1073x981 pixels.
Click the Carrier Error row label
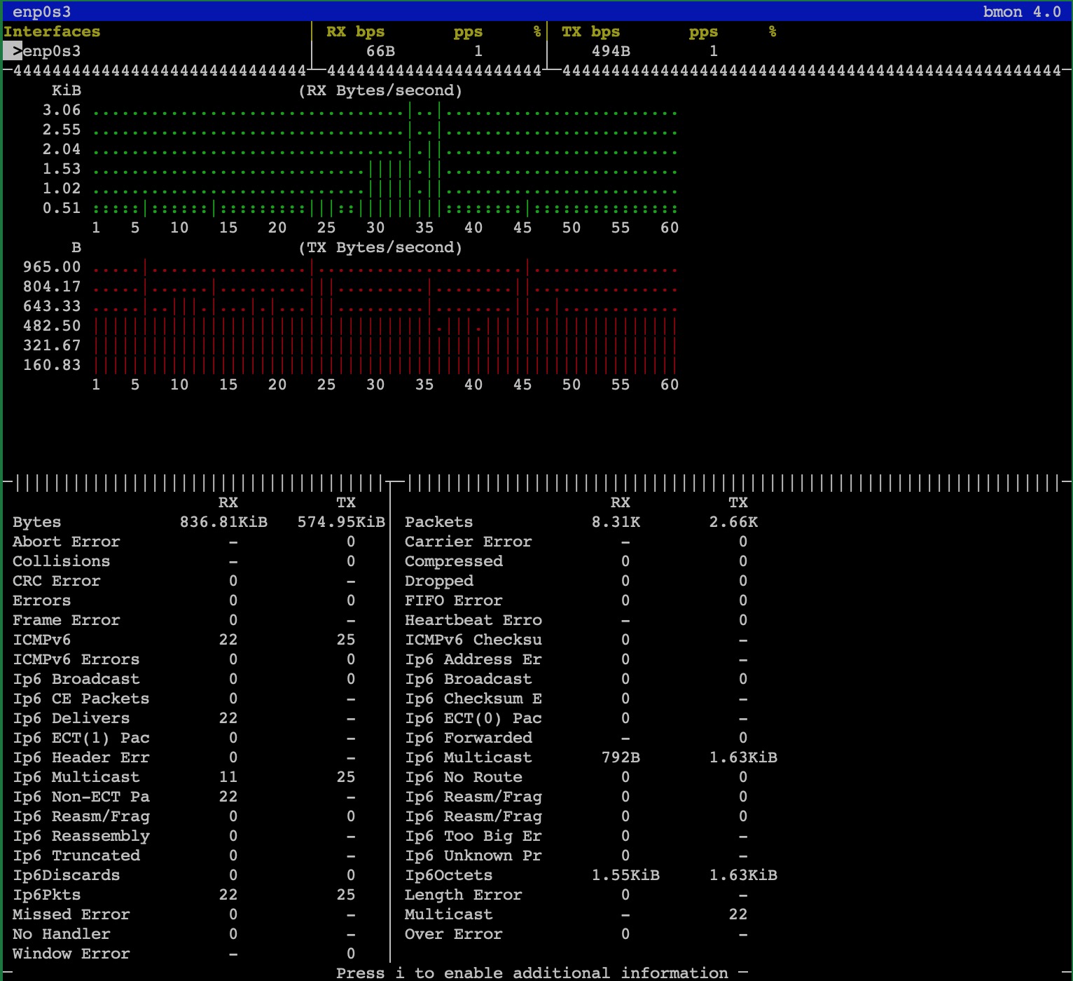tap(469, 542)
